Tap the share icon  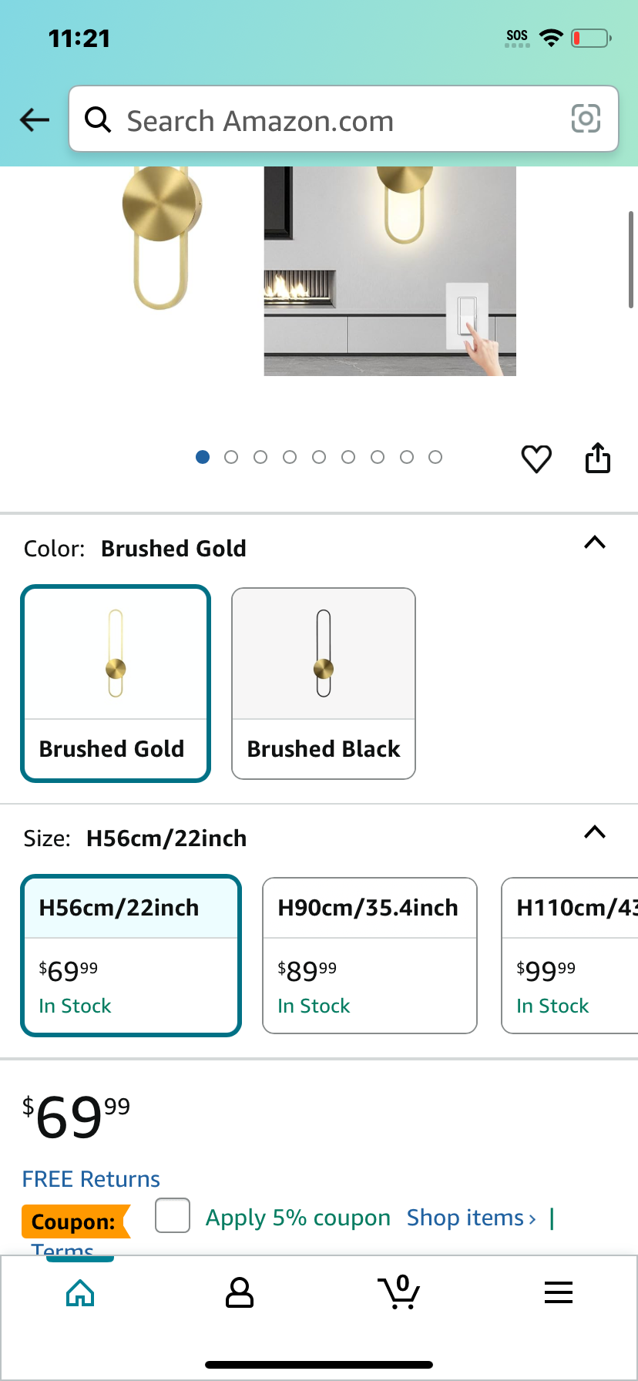pos(598,458)
